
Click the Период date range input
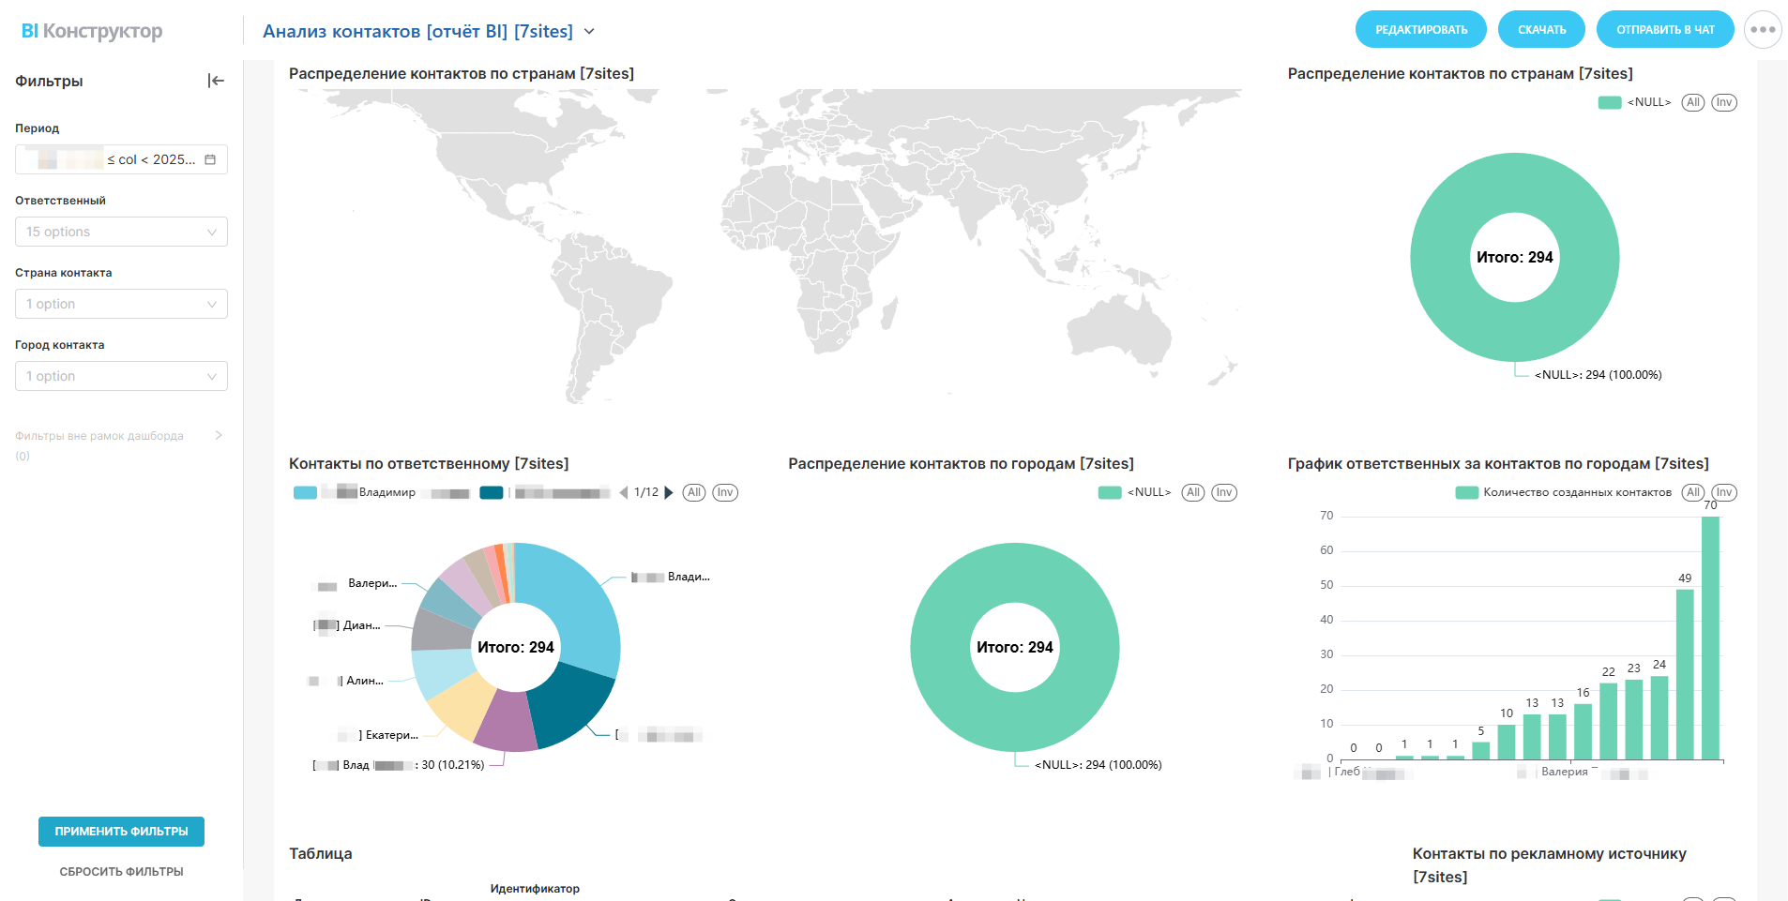(121, 159)
